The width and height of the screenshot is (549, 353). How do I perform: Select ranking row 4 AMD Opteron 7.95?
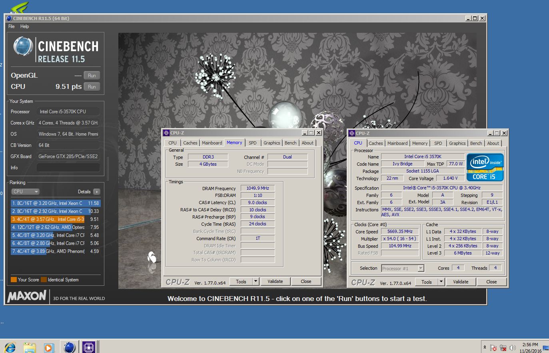(x=55, y=227)
